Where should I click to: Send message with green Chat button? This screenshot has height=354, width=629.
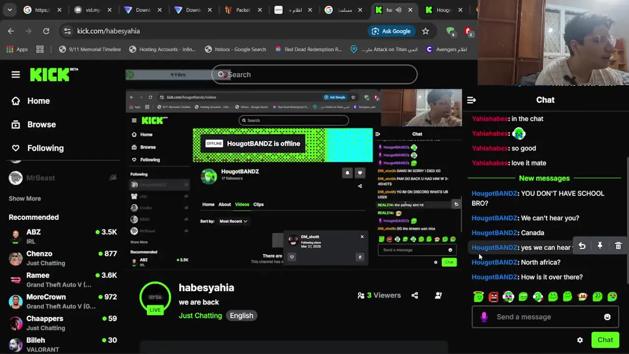[x=605, y=340]
